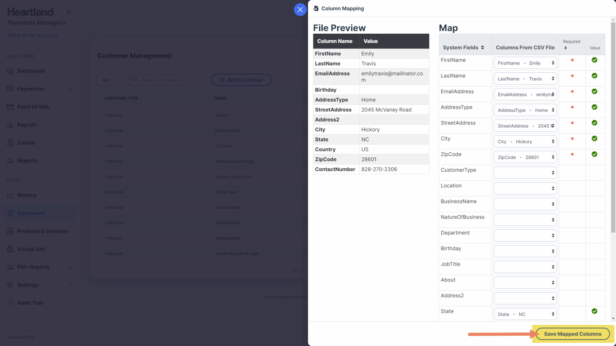Click the down arrow of the panel scrollbar
The image size is (616, 346).
coord(613,318)
